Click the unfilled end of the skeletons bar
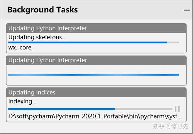Viewport: 193px width, 134px height. click(173, 42)
